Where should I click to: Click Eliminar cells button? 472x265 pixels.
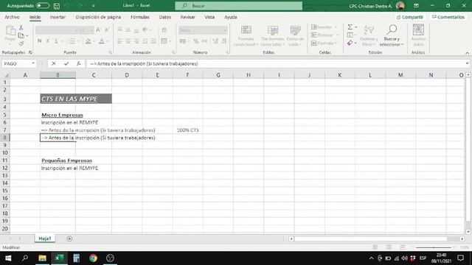pyautogui.click(x=324, y=35)
